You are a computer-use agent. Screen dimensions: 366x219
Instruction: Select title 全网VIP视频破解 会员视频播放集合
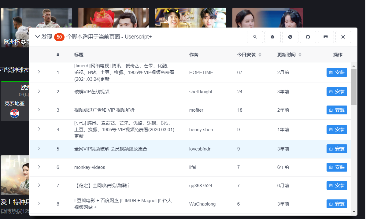point(111,149)
